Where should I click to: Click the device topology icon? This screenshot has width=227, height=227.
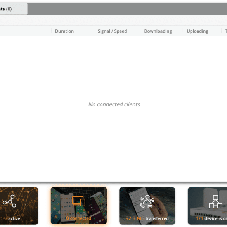pyautogui.click(x=216, y=202)
